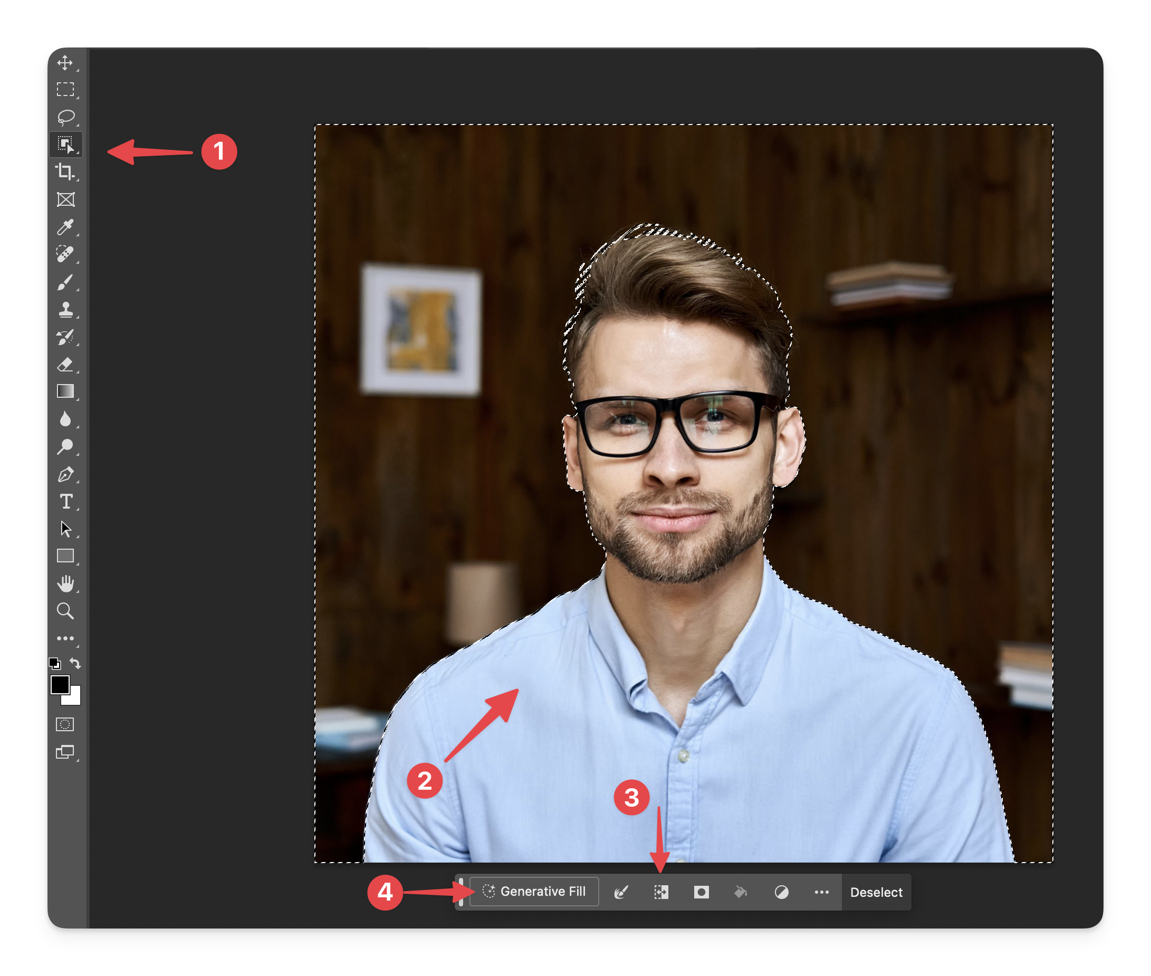This screenshot has height=976, width=1151.
Task: Click the Generative Fill button
Action: tap(534, 892)
